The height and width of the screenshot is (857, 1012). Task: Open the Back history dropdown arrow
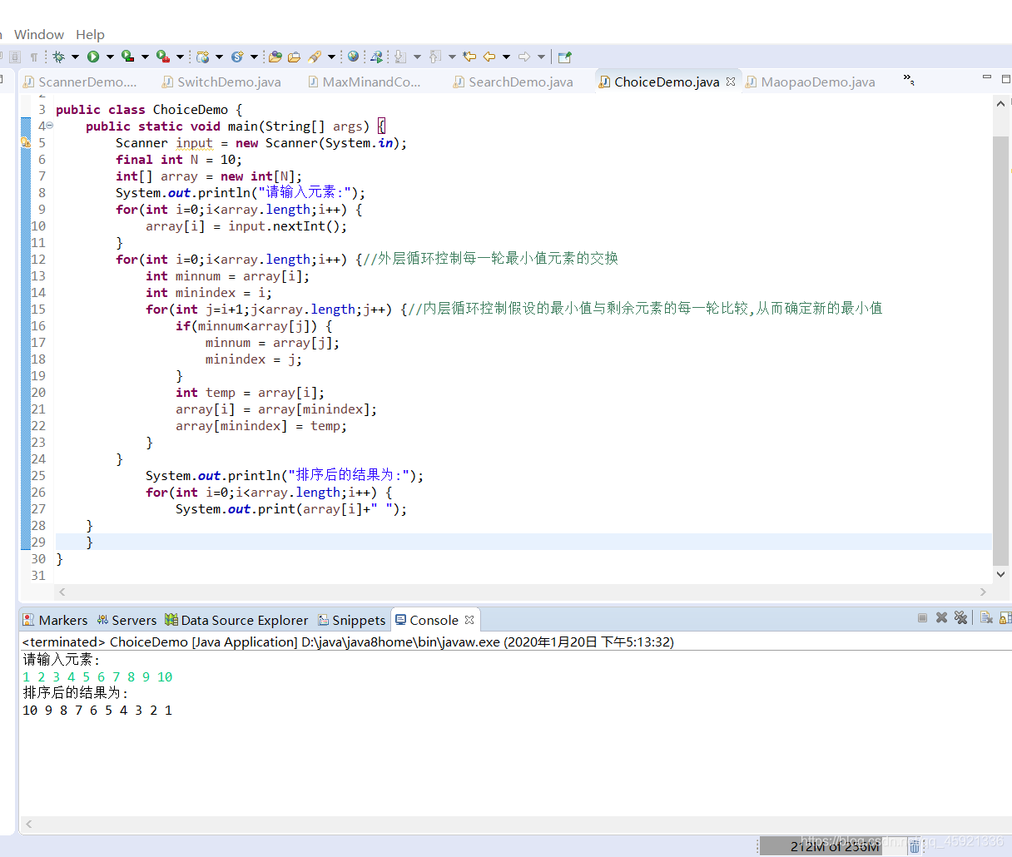506,57
